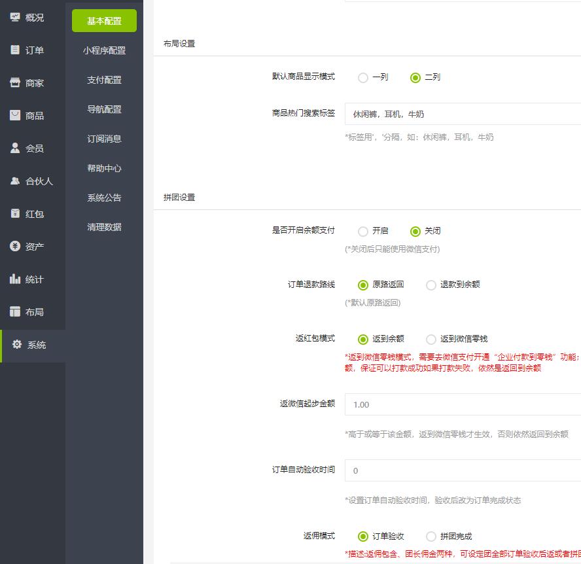Open the 清理数据 page
581x564 pixels.
point(103,227)
